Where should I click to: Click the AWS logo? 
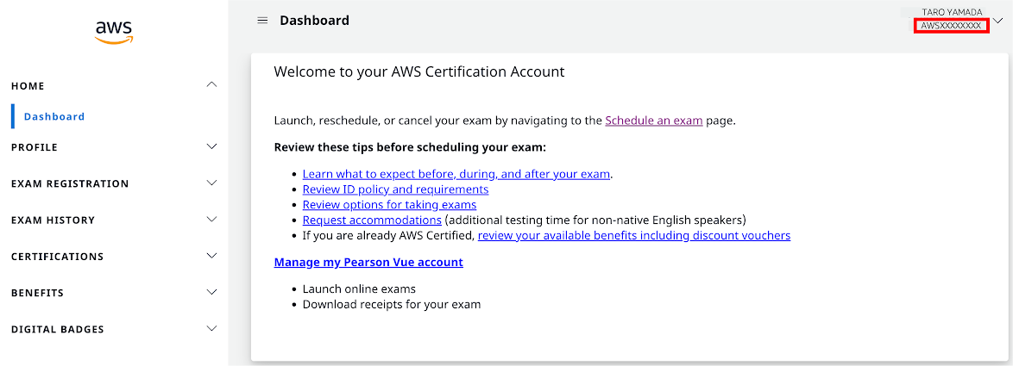coord(114,32)
